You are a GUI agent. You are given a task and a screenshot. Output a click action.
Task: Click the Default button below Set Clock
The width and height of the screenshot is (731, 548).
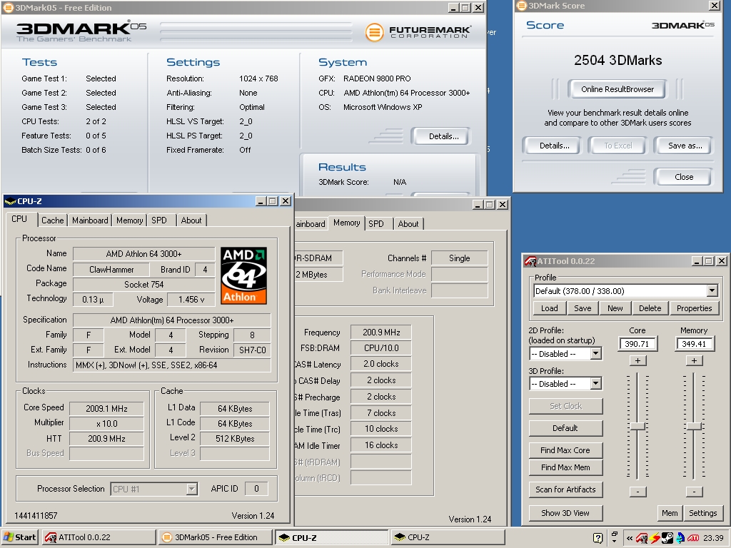tap(565, 428)
